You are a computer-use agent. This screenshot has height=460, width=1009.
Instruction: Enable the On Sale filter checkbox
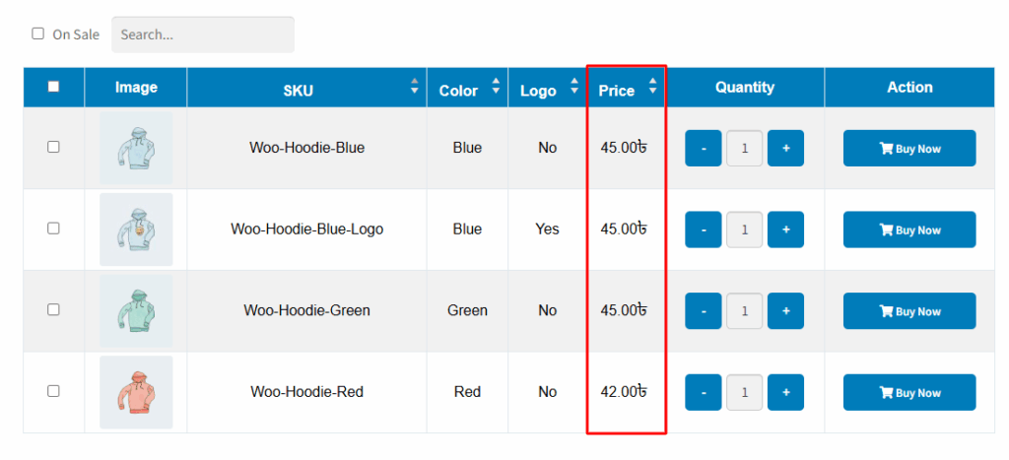pos(38,33)
